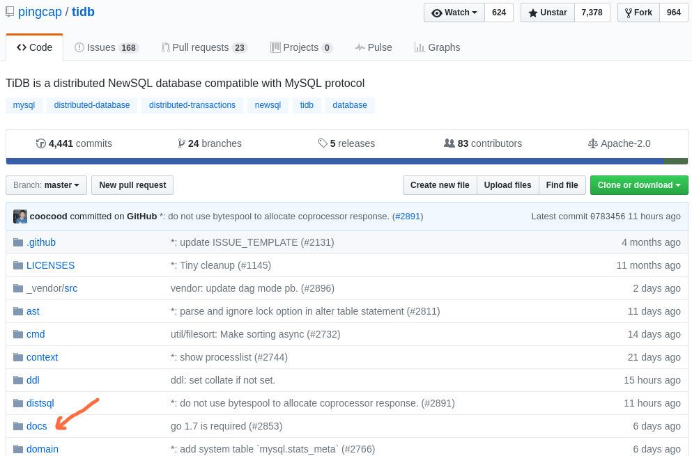Click the tag icon beside 5 releases

click(323, 143)
